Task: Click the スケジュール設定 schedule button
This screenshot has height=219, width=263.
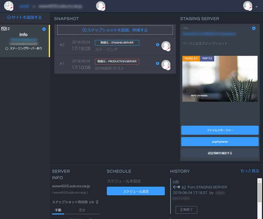Action: [x=135, y=191]
